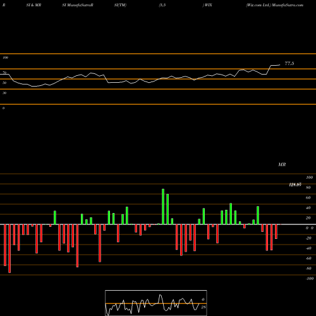Click the RSI axis label 100

tap(6, 58)
